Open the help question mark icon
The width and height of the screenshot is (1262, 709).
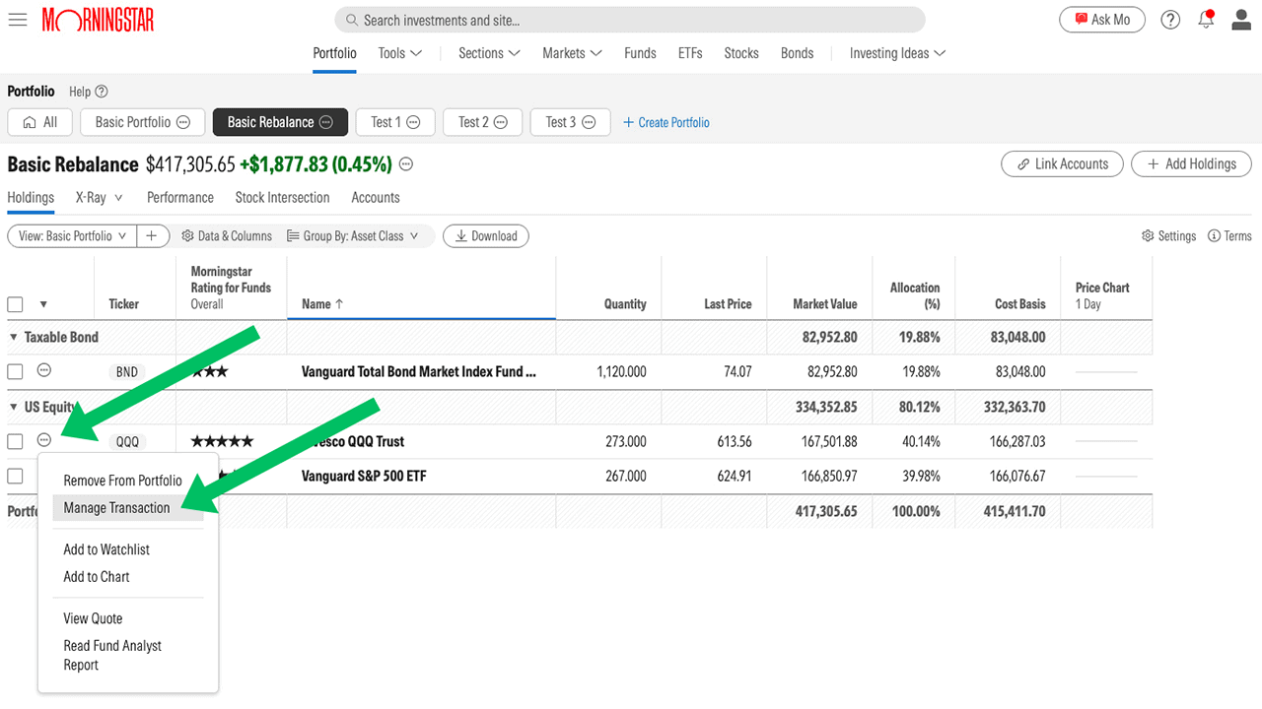[x=1169, y=19]
